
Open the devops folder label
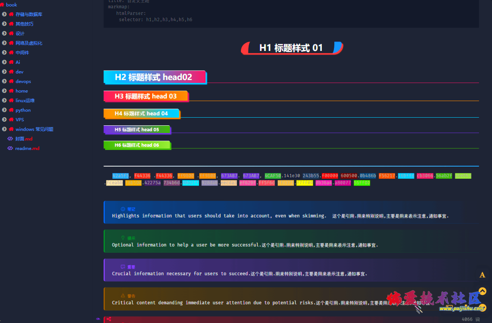tap(23, 81)
